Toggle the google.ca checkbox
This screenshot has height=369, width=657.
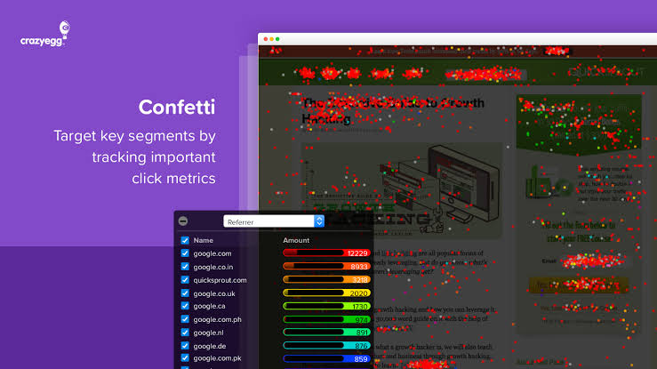(x=185, y=306)
